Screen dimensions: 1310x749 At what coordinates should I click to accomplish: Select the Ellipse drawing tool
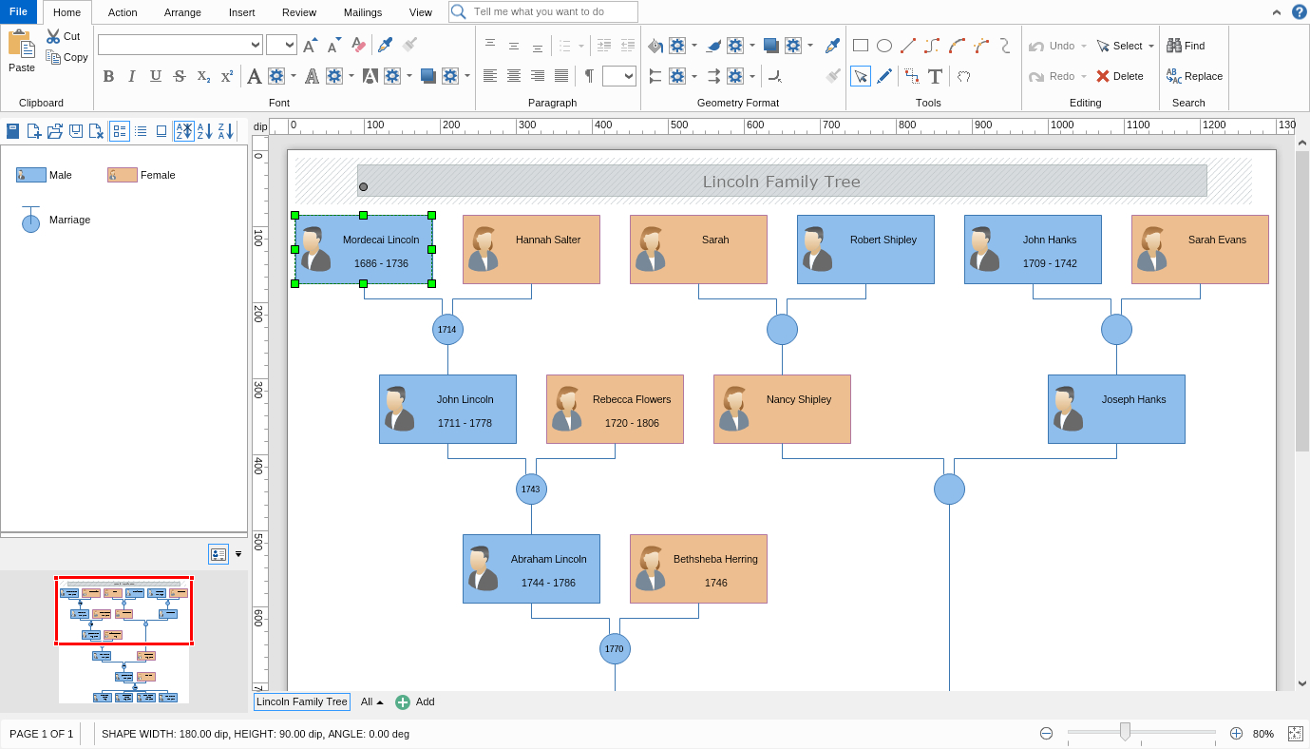[884, 45]
